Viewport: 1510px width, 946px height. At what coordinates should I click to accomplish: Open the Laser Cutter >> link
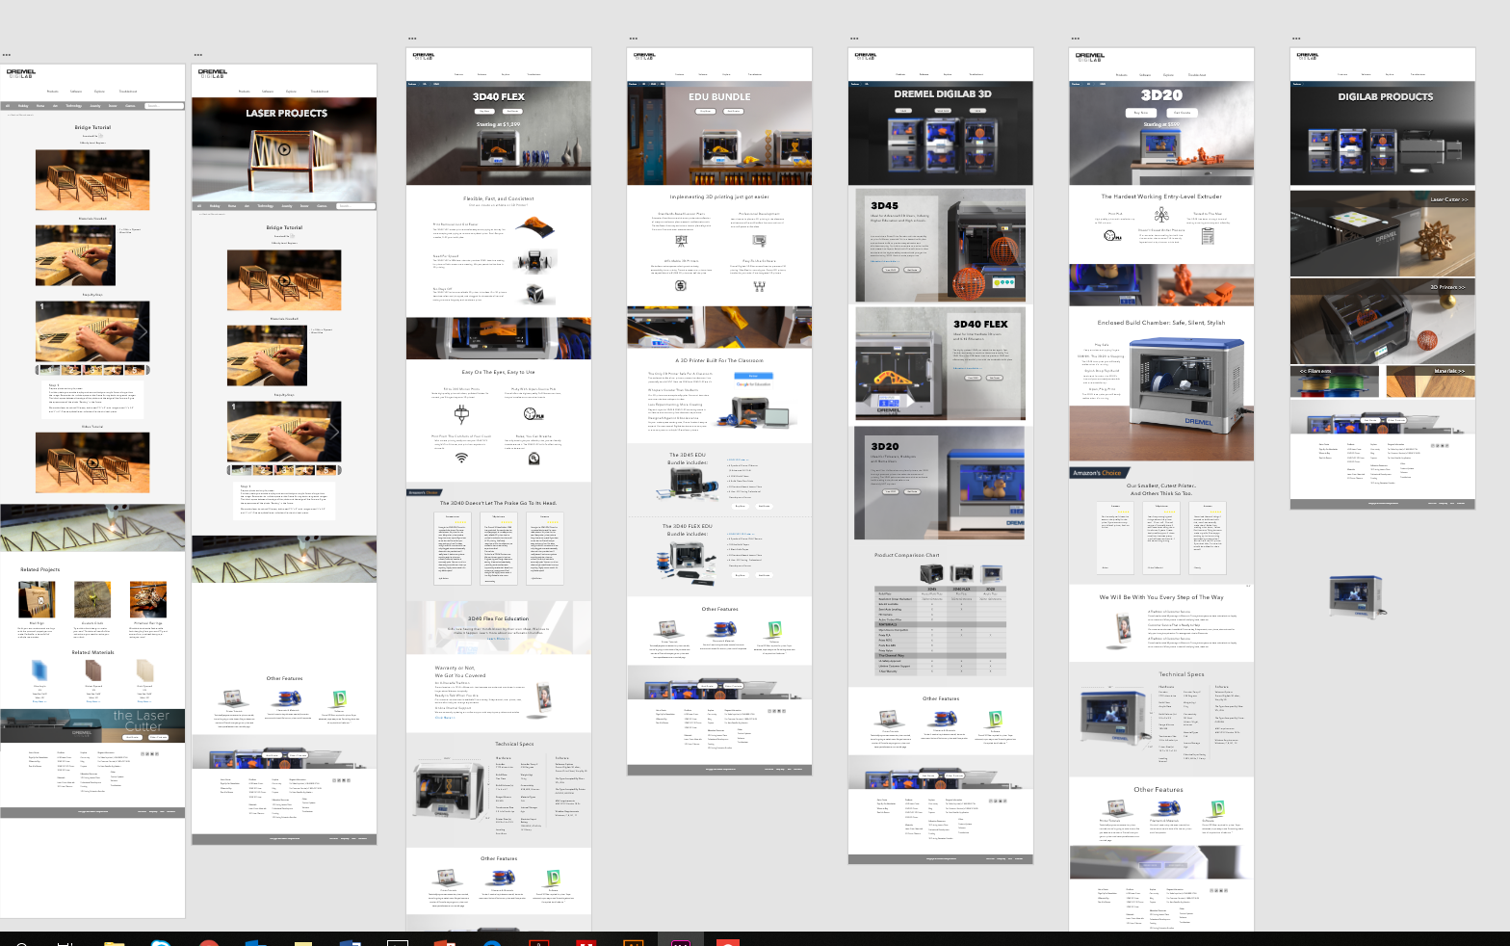coord(1449,199)
